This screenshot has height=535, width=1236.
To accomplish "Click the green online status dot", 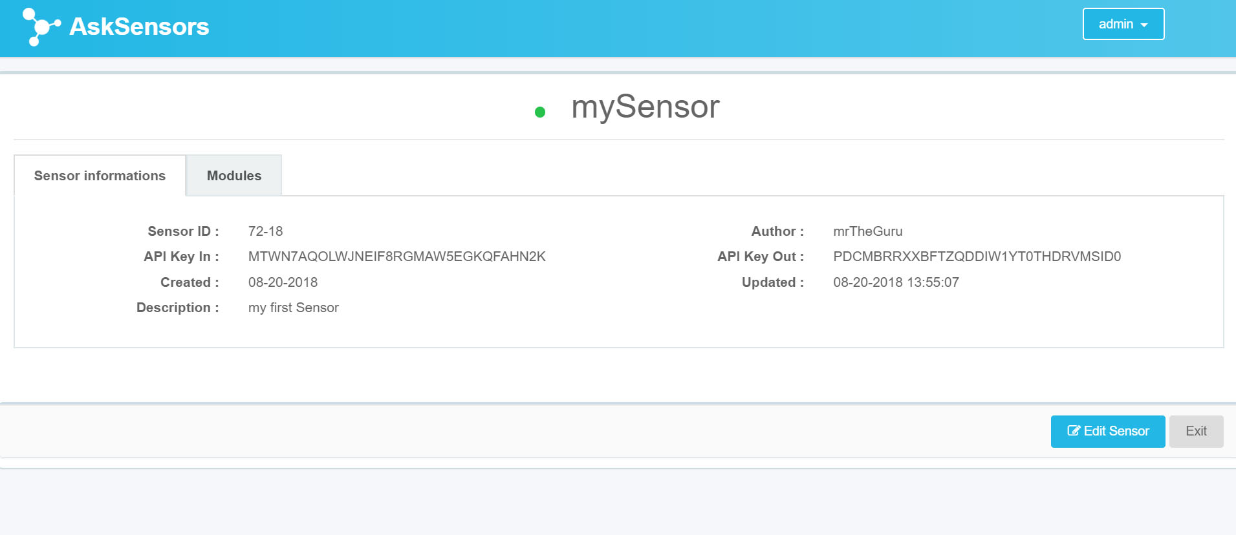I will pos(540,112).
